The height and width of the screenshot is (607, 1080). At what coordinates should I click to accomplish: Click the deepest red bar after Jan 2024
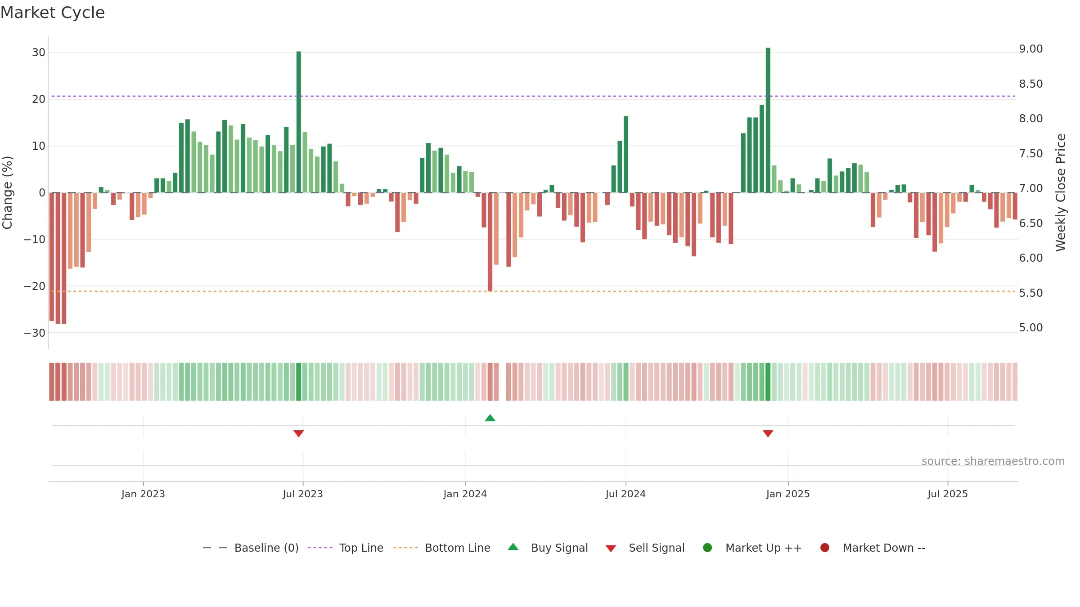490,242
